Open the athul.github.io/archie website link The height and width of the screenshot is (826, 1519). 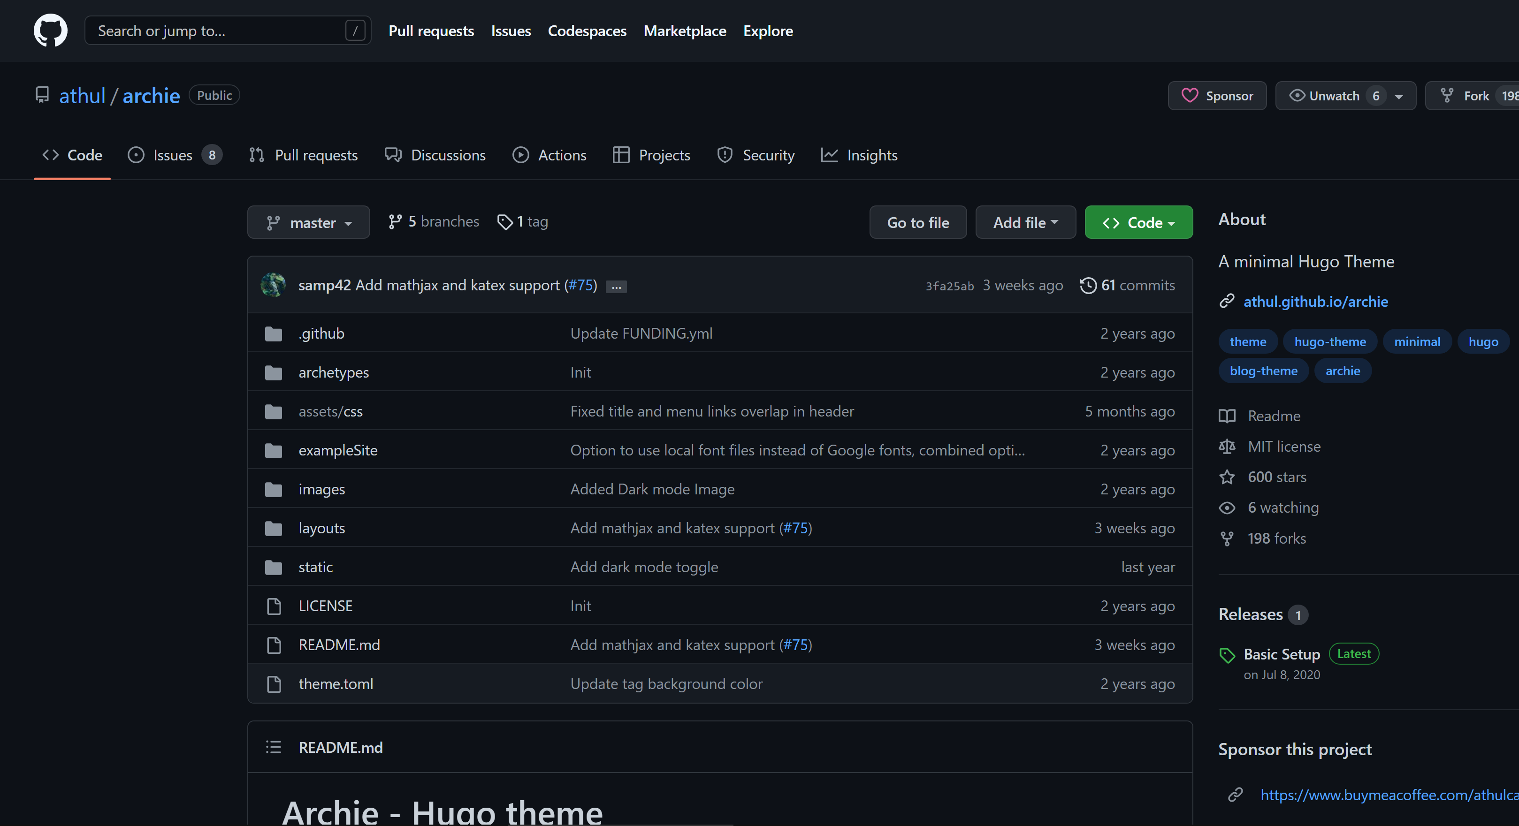1315,301
